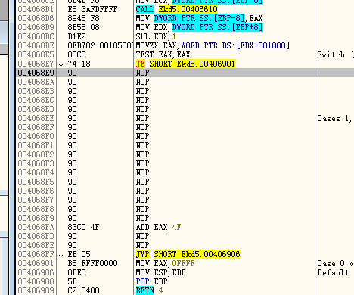Click the SHL EDX,1 instruction
This screenshot has width=354, height=295.
point(156,36)
